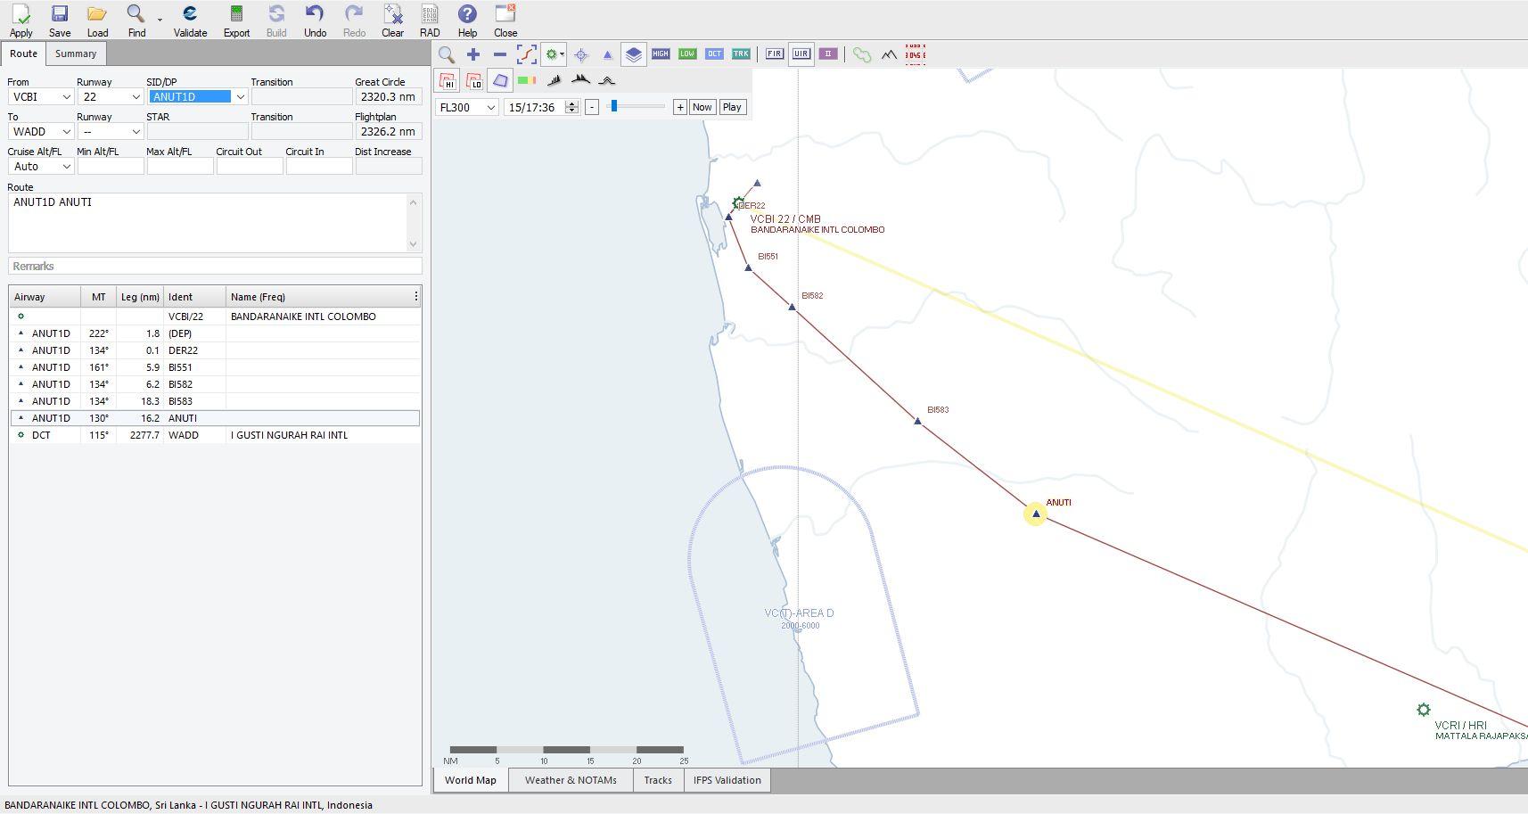Switch to the Summary tab
The image size is (1528, 814).
tap(76, 53)
